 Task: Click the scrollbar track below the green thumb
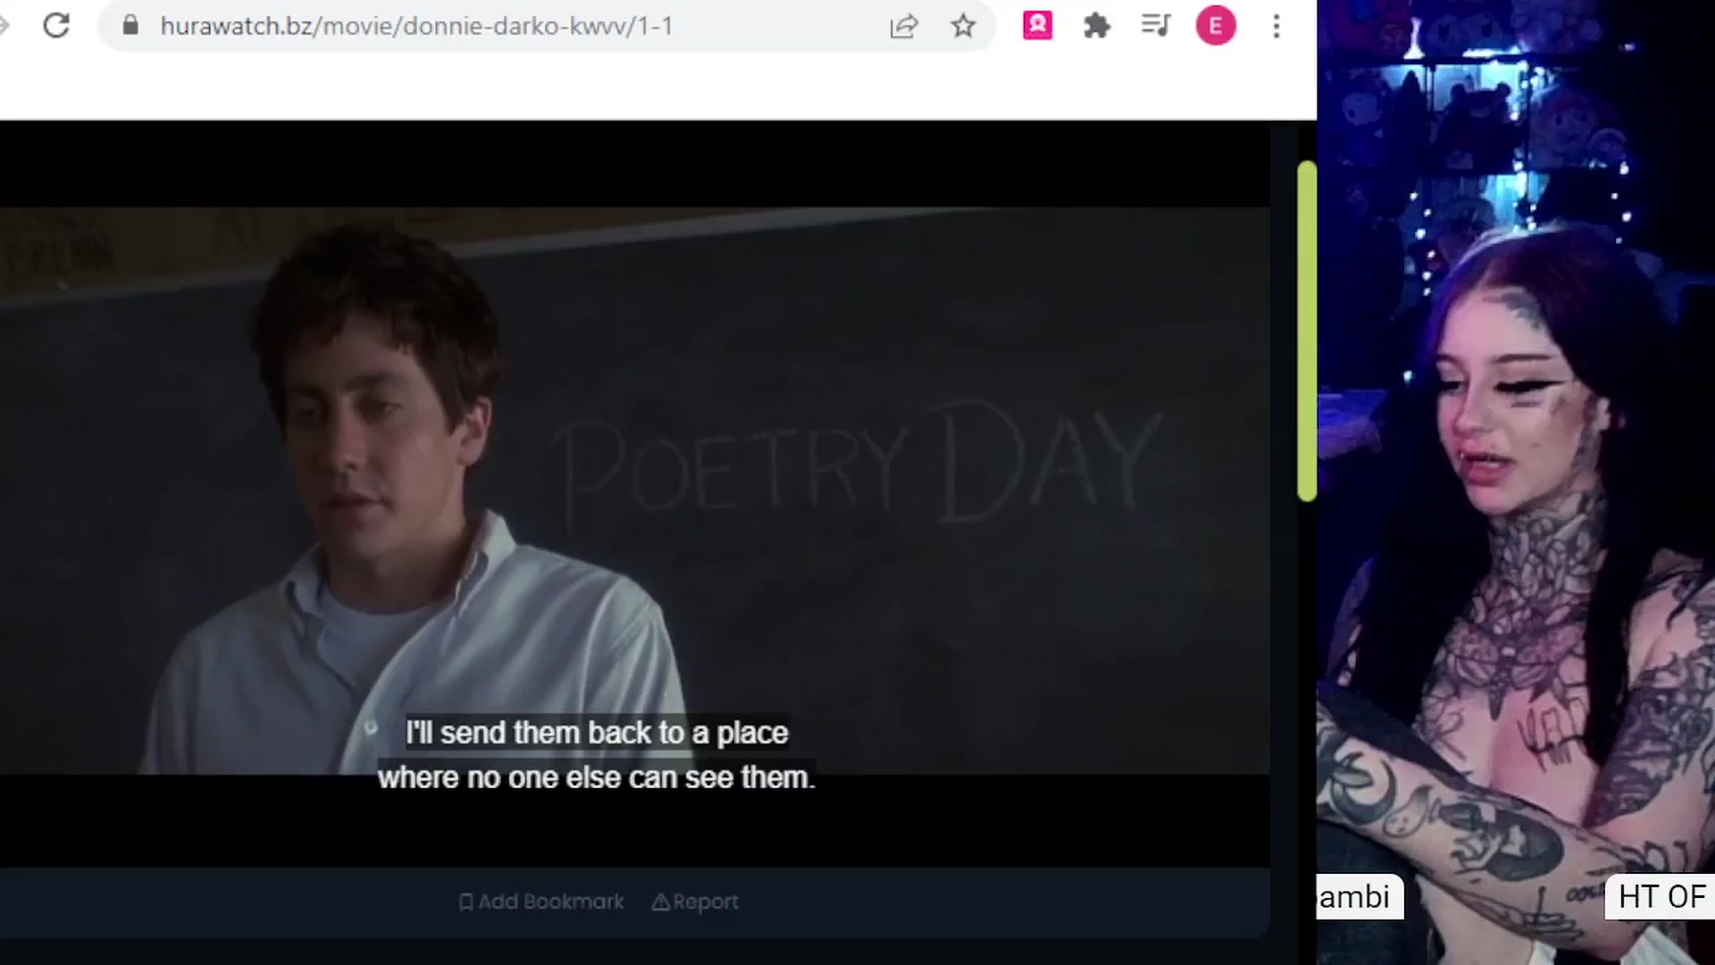pyautogui.click(x=1307, y=715)
